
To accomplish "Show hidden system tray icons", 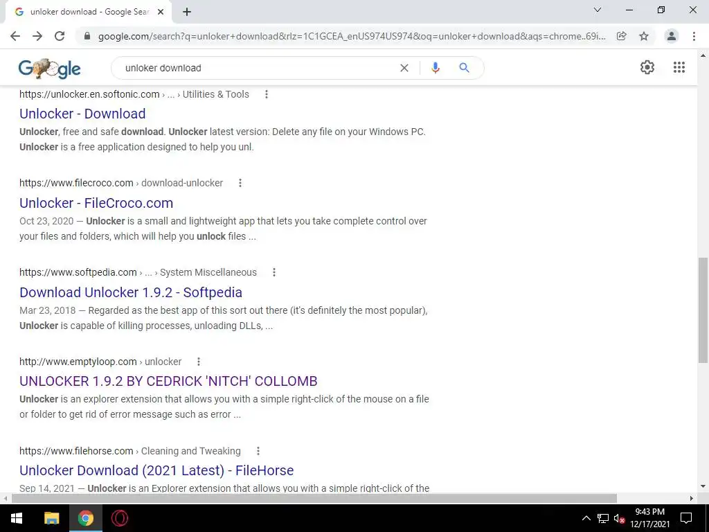I will (586, 518).
